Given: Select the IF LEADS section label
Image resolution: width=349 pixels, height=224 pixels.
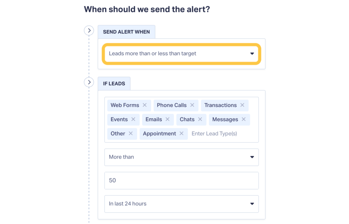Looking at the screenshot, I should point(114,83).
